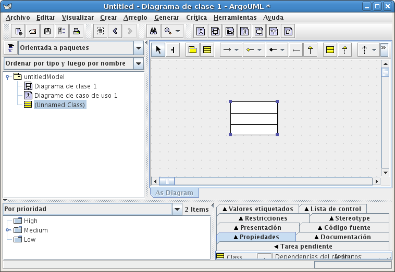Screen dimensions: 395x272
Task: Open the Ayuda menu
Action: point(274,18)
